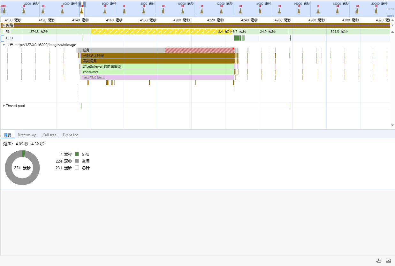
Task: Click the 24.9 毫秒 frame
Action: (x=267, y=32)
